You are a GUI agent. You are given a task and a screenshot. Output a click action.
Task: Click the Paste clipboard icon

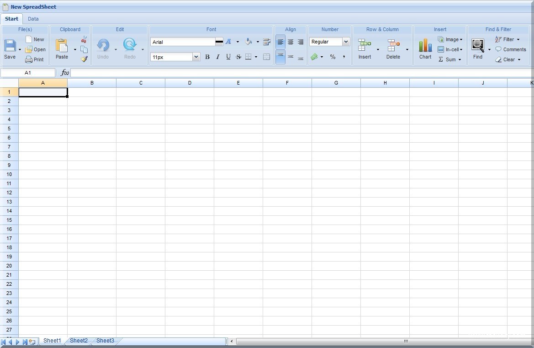coord(62,46)
